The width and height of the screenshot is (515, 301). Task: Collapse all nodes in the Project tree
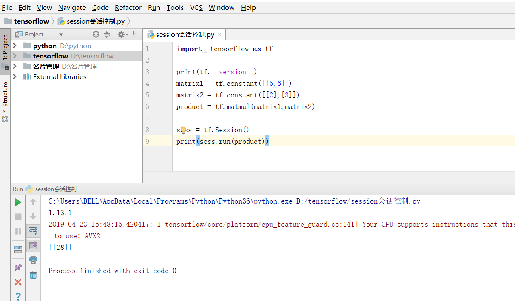(x=107, y=34)
